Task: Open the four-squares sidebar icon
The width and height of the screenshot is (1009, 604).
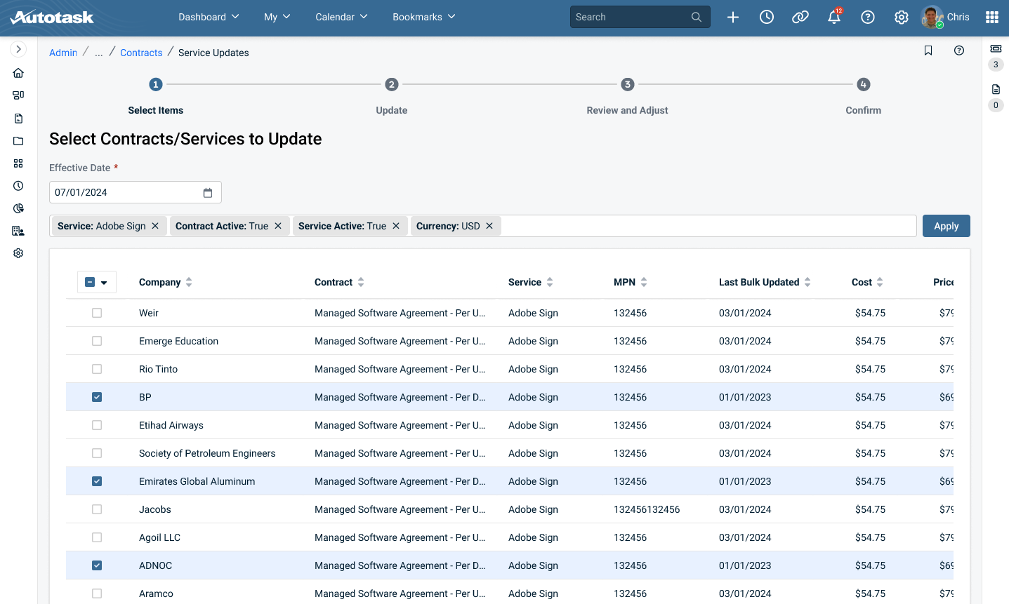Action: point(18,163)
